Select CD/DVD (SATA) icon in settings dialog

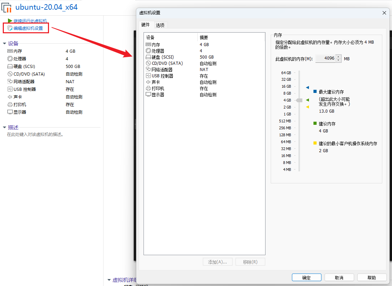148,63
